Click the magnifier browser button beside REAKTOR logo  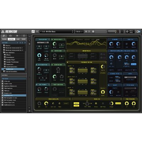coord(33,32)
